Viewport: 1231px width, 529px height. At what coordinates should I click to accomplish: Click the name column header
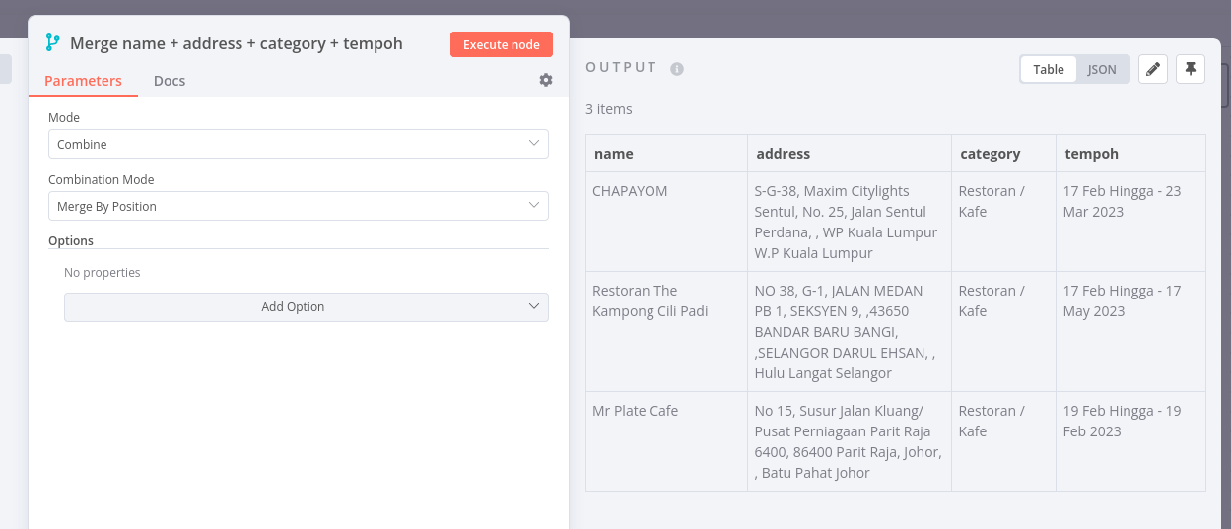click(614, 154)
